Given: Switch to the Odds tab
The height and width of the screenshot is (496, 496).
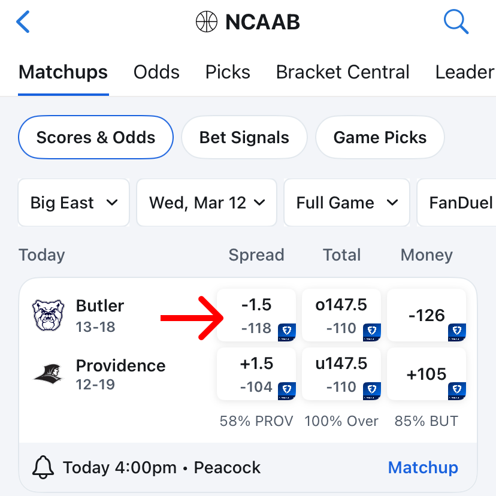Looking at the screenshot, I should (156, 72).
